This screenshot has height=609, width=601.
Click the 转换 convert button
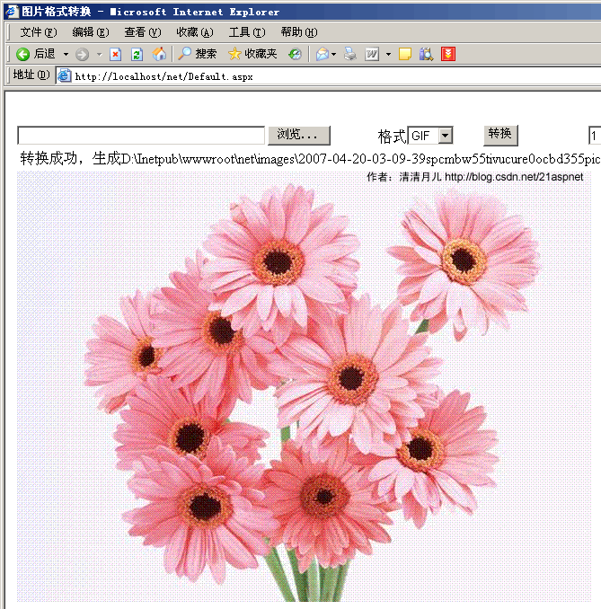click(x=500, y=135)
